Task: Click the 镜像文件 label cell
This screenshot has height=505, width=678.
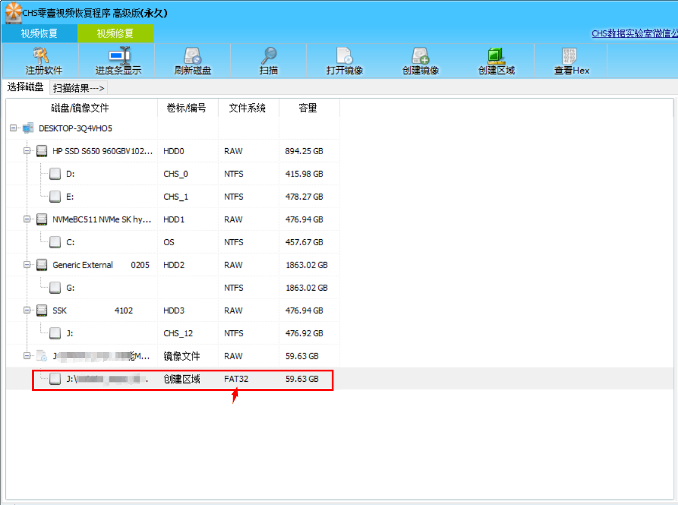Action: pos(182,356)
